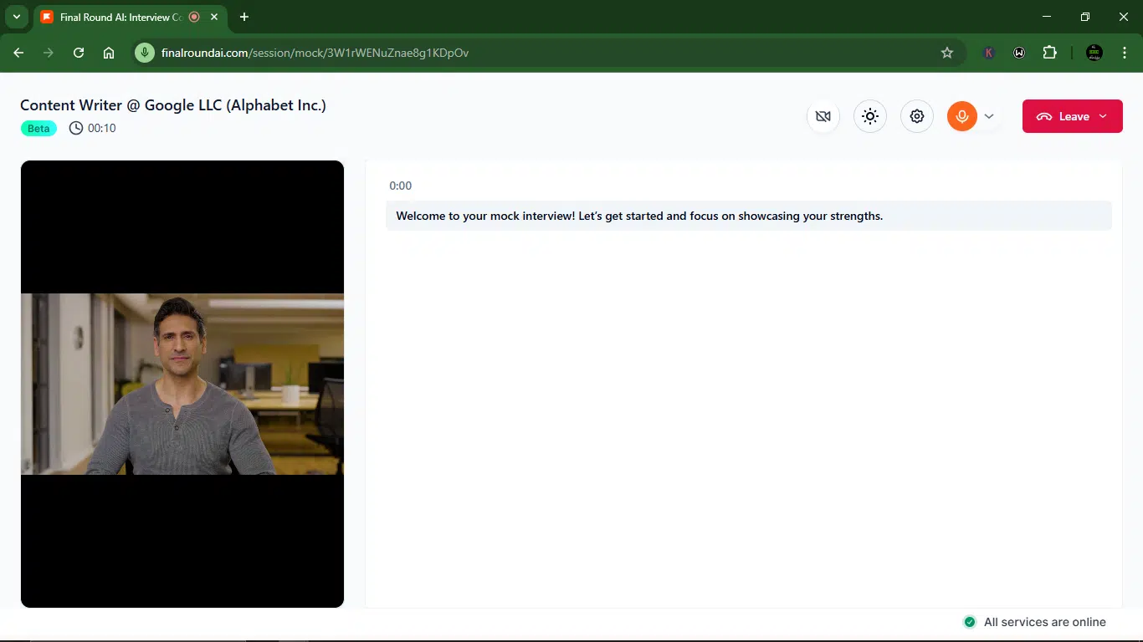Click the welcome mock interview message
Screen dimensions: 1143x642
(749, 216)
